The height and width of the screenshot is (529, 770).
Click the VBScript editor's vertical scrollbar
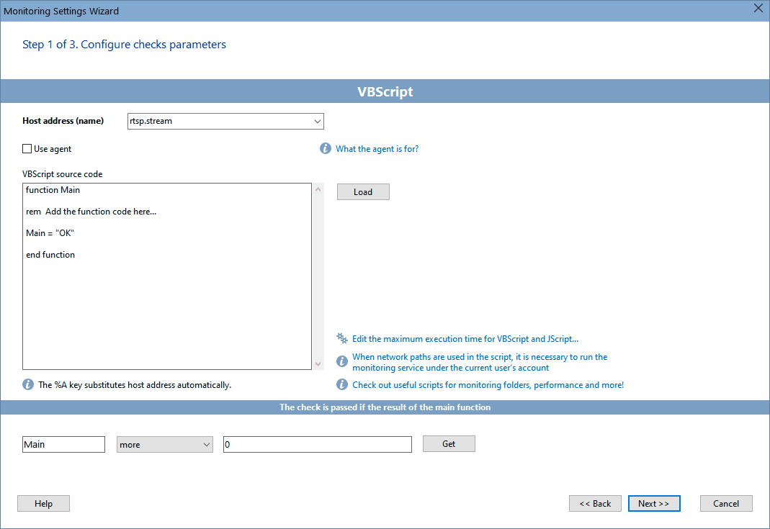(318, 276)
